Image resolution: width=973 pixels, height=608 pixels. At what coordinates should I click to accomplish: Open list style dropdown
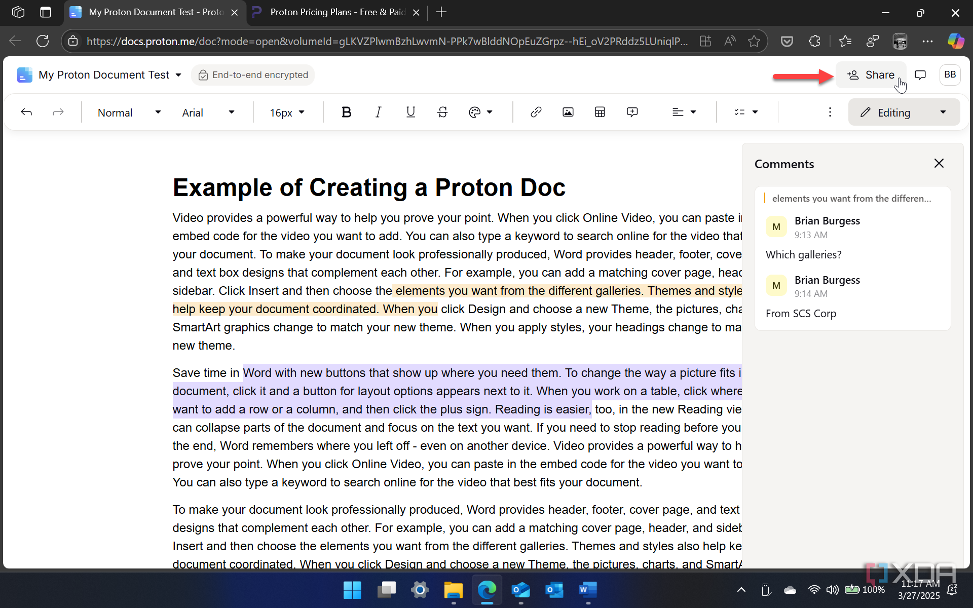(746, 112)
